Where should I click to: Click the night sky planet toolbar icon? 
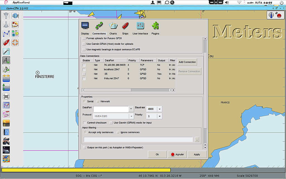click(x=6, y=150)
